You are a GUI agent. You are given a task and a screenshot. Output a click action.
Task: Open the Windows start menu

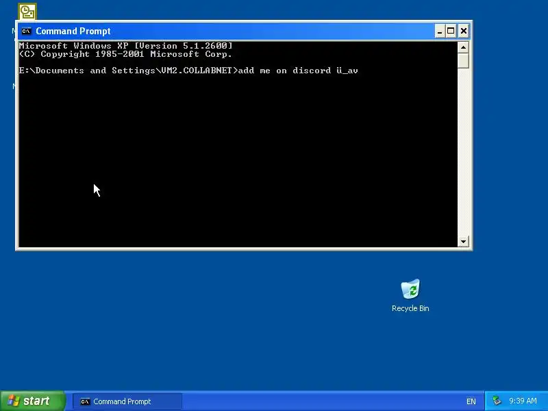click(x=32, y=401)
